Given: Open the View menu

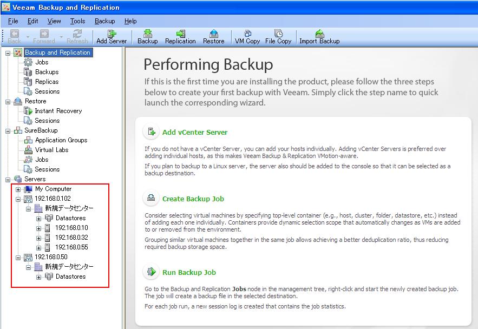Looking at the screenshot, I should pos(54,21).
